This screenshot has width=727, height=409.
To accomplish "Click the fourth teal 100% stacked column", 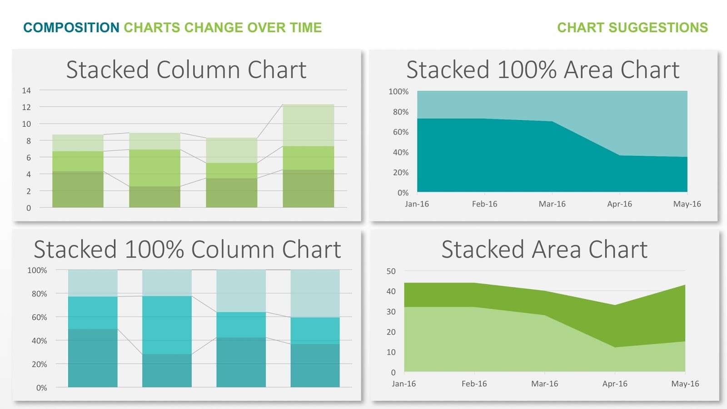I will pyautogui.click(x=315, y=329).
